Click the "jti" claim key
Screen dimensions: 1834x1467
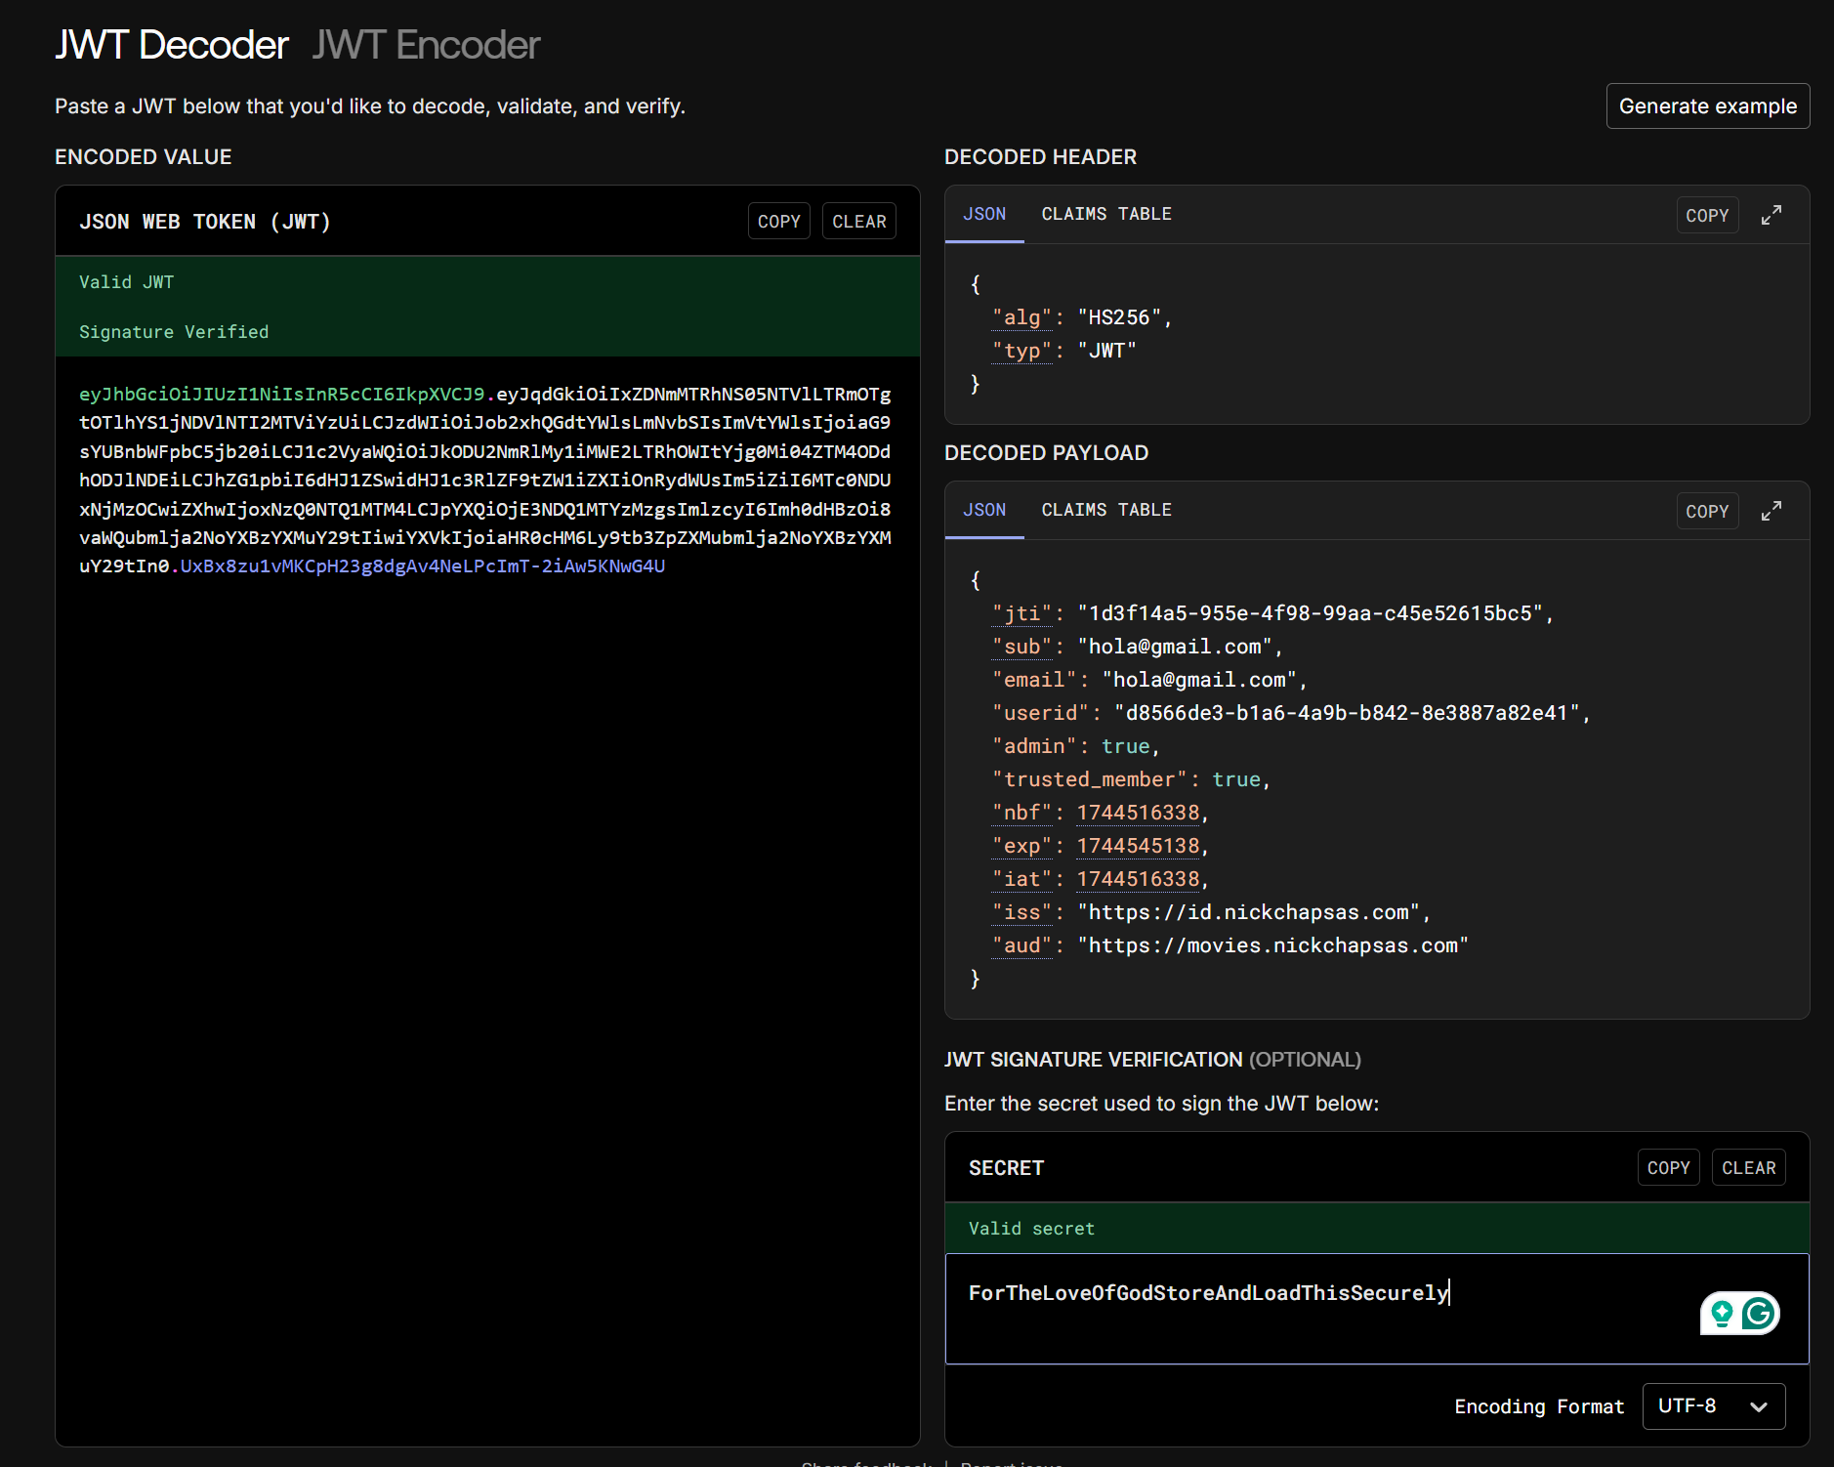tap(1021, 613)
